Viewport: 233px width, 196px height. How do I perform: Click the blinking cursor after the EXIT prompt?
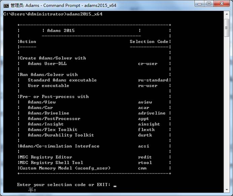click(115, 186)
